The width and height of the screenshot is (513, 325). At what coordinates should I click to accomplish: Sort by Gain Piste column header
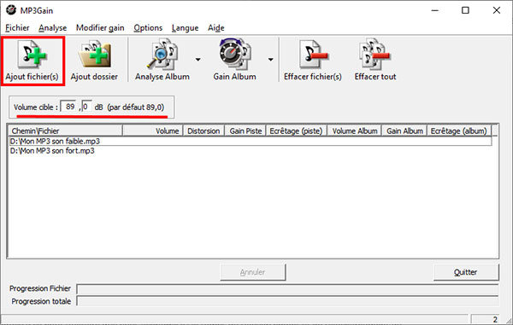pos(245,131)
